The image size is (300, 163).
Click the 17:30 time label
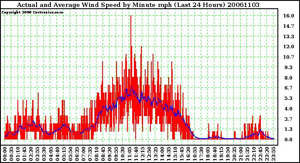coord(201,154)
